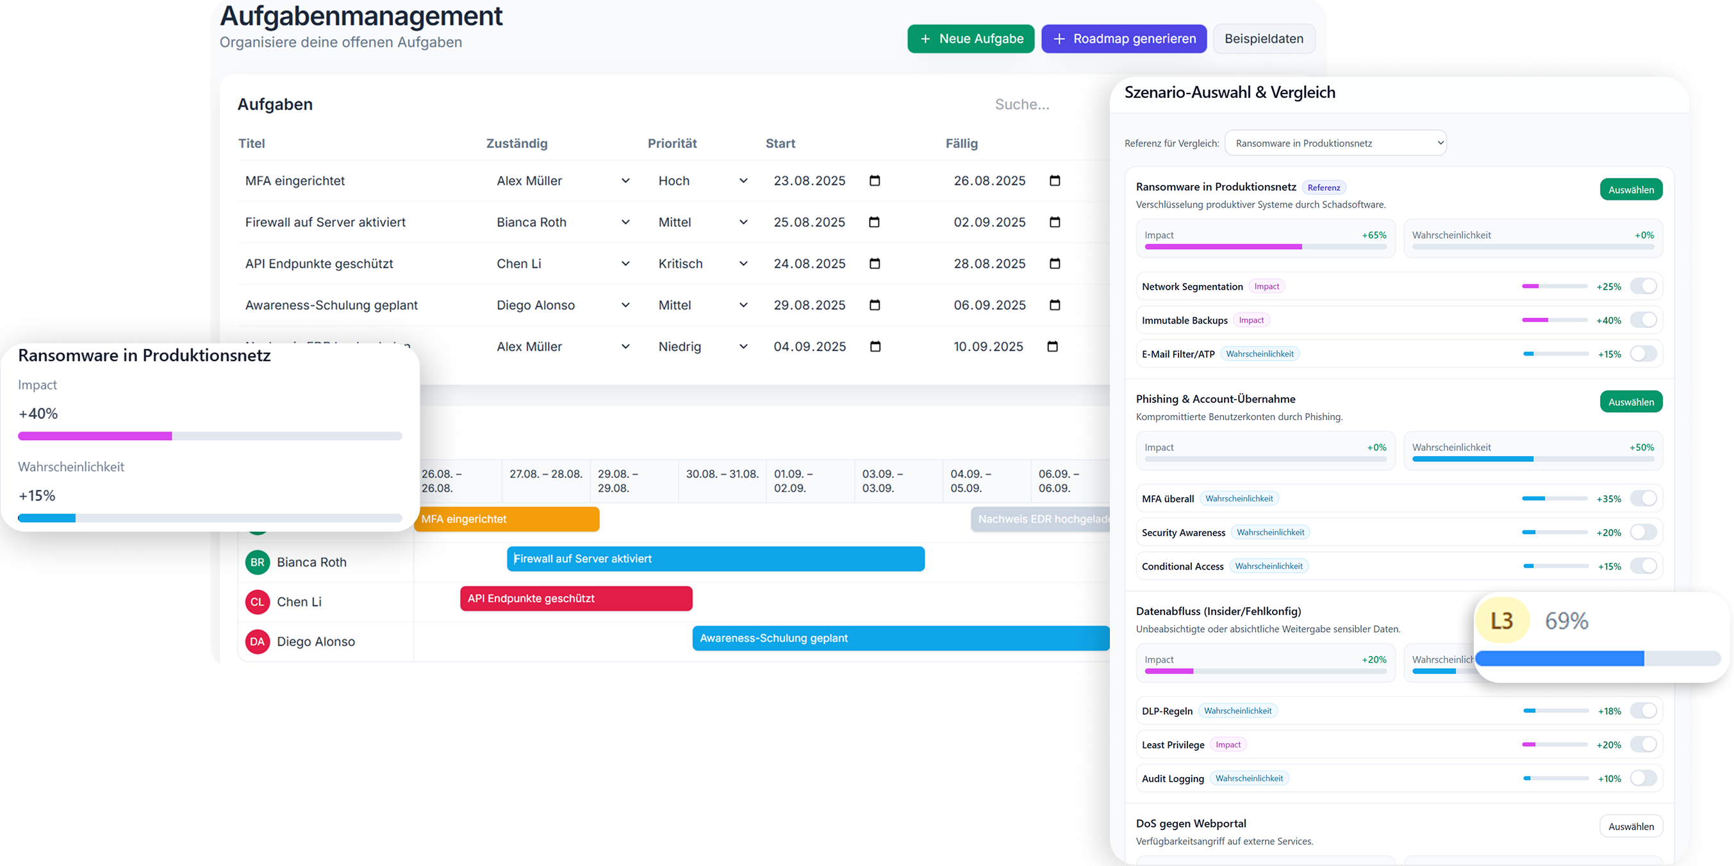Toggle Immutable Backups measure on
Image resolution: width=1734 pixels, height=866 pixels.
1643,320
